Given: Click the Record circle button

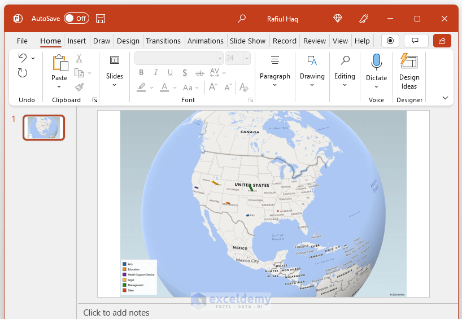Looking at the screenshot, I should [x=390, y=41].
